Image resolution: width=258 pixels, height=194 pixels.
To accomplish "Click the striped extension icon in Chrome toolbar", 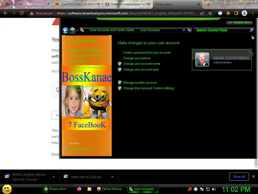I will (220, 13).
